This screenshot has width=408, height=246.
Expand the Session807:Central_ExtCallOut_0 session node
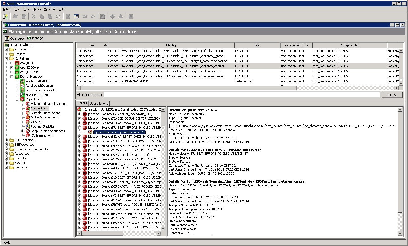click(x=80, y=114)
